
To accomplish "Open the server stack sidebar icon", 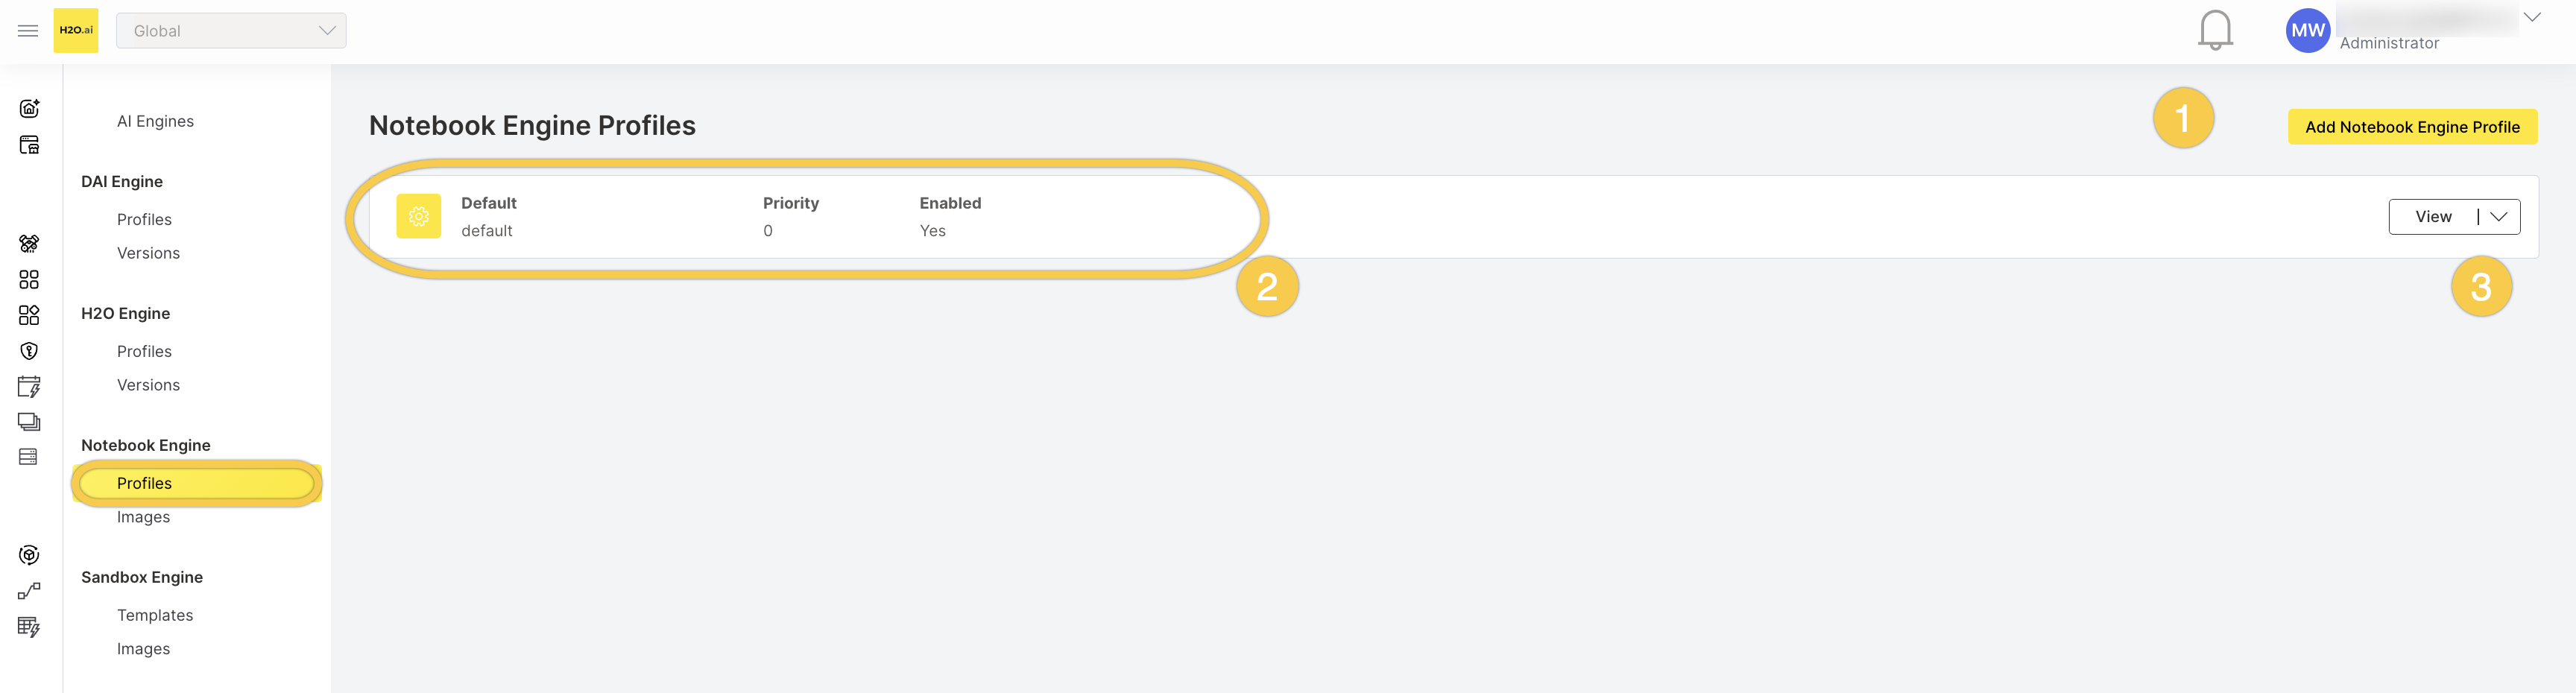I will 28,457.
